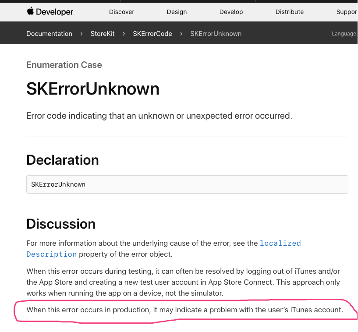This screenshot has width=358, height=332.
Task: Click chevron after SKErrorCode breadcrumb
Action: (181, 34)
